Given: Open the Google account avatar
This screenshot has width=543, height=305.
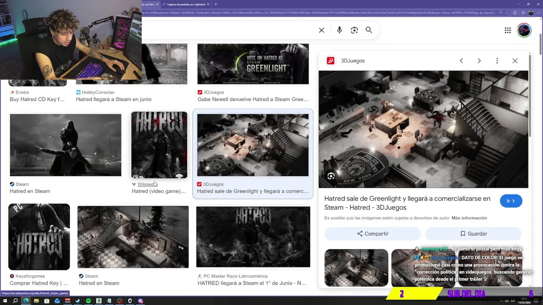Looking at the screenshot, I should [524, 30].
